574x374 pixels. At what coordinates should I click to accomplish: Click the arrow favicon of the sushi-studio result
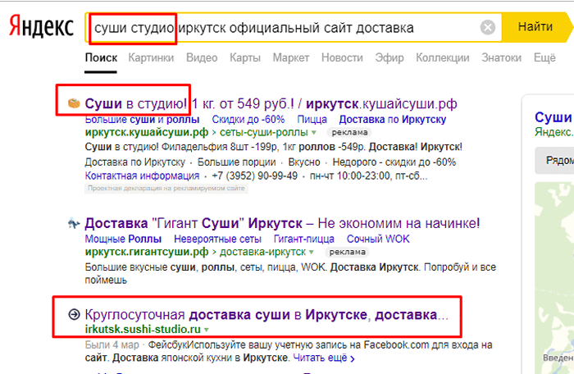pyautogui.click(x=73, y=314)
